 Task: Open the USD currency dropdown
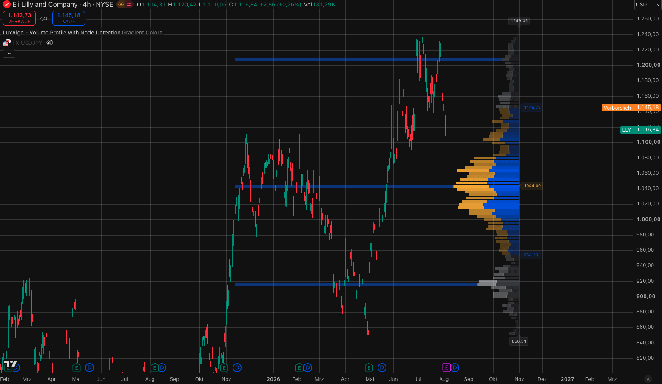point(647,5)
